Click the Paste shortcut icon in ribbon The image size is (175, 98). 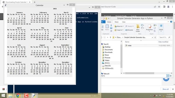(111, 31)
